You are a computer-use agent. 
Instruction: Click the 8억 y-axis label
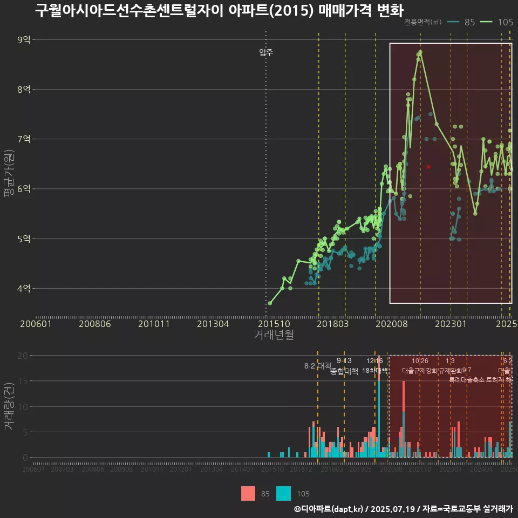click(x=24, y=89)
